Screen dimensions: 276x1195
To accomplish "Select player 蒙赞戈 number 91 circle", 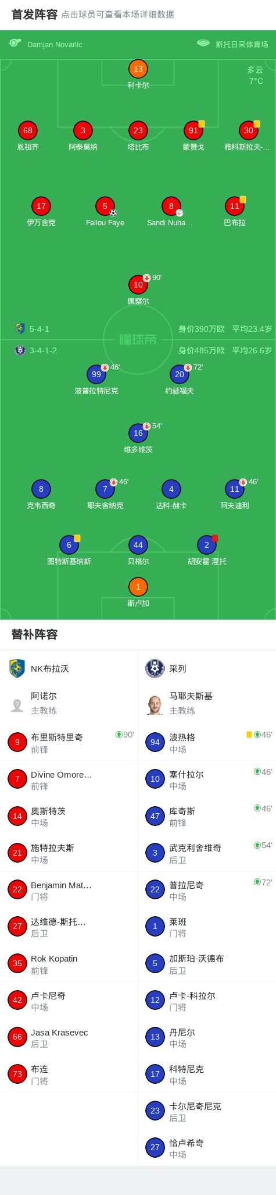I will tap(193, 130).
